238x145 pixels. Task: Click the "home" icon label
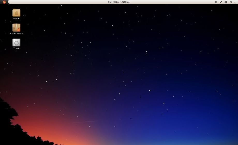[x=16, y=19]
